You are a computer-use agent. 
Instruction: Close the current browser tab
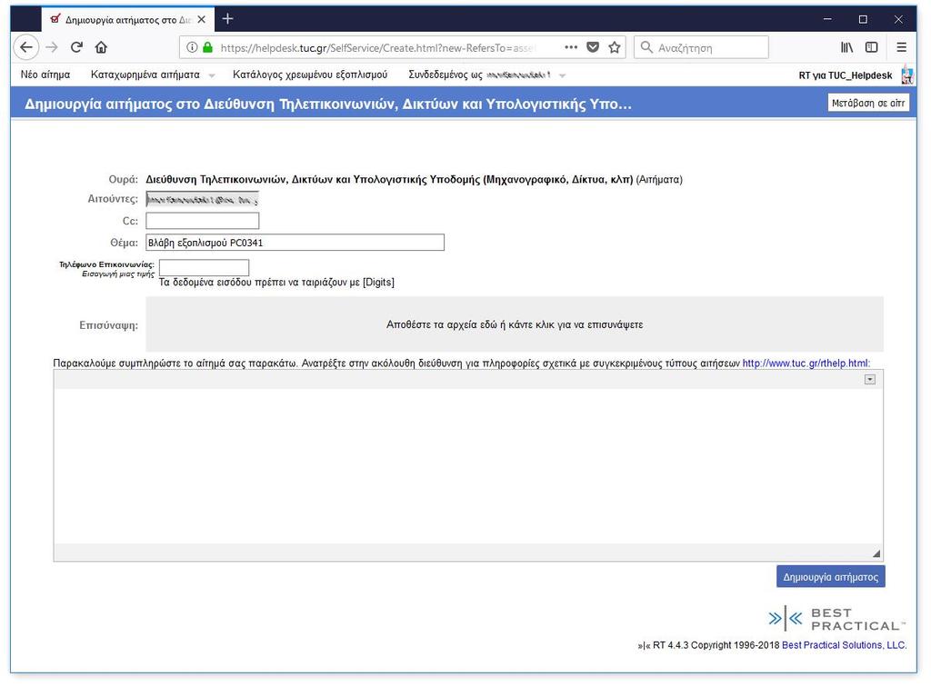(x=201, y=20)
